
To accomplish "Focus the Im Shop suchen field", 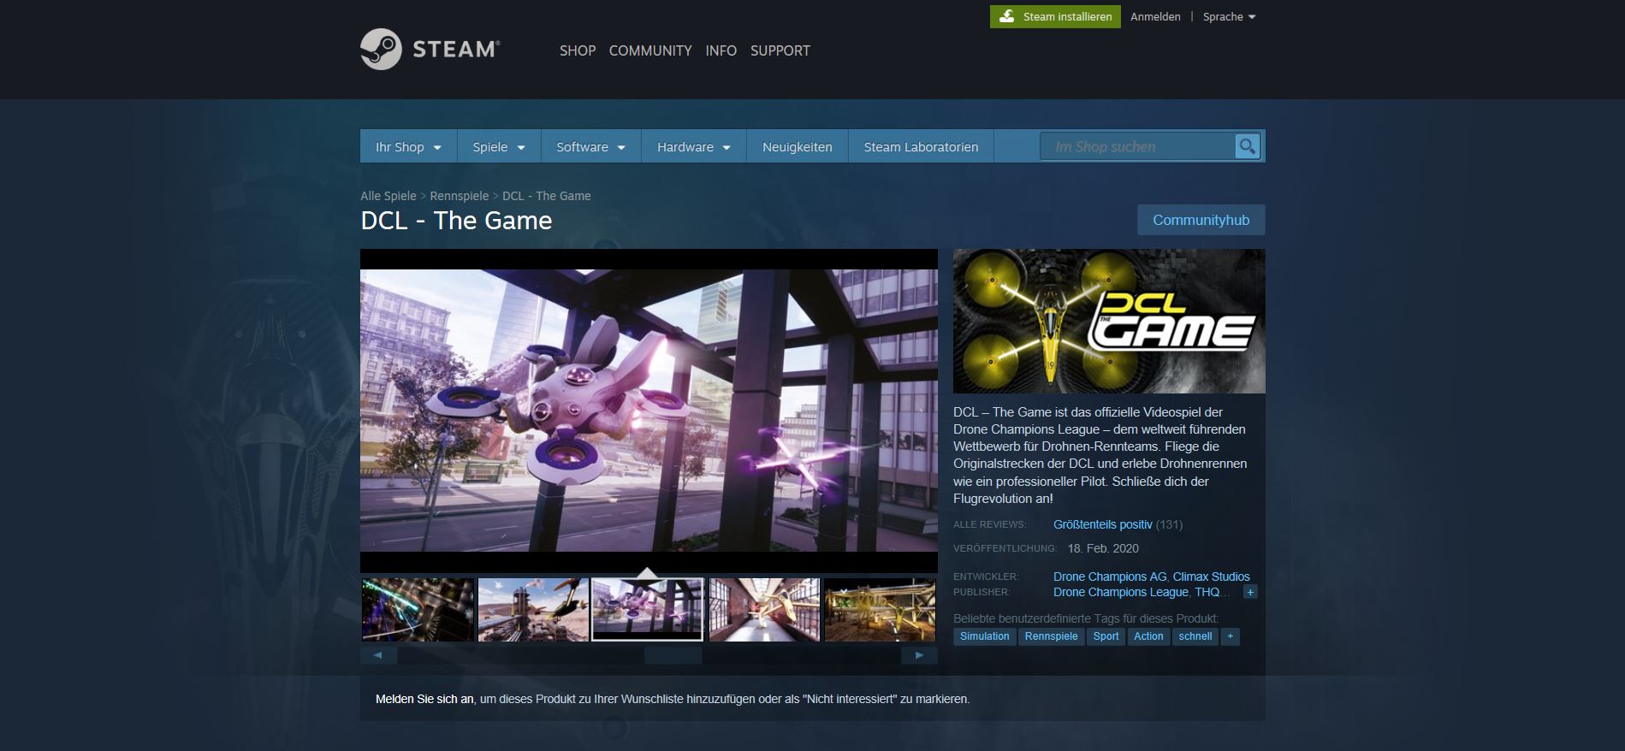I will 1136,146.
